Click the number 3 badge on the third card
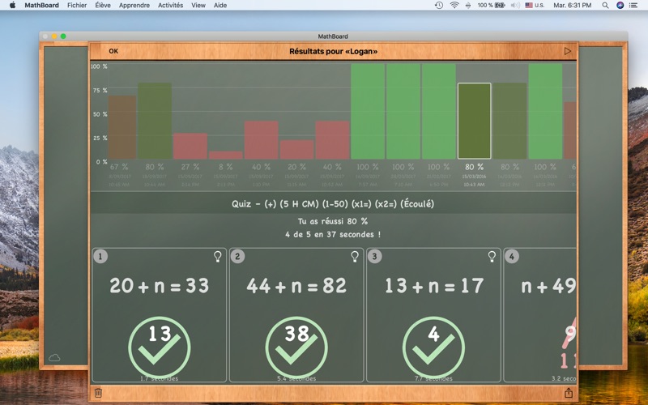Image resolution: width=648 pixels, height=405 pixels. (374, 257)
